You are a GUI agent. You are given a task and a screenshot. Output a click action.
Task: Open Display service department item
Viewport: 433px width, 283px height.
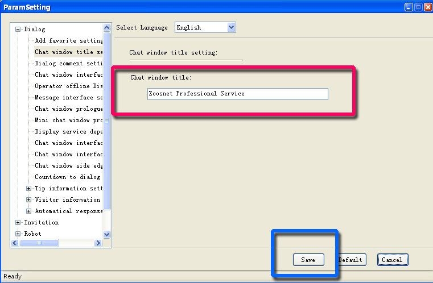click(68, 132)
